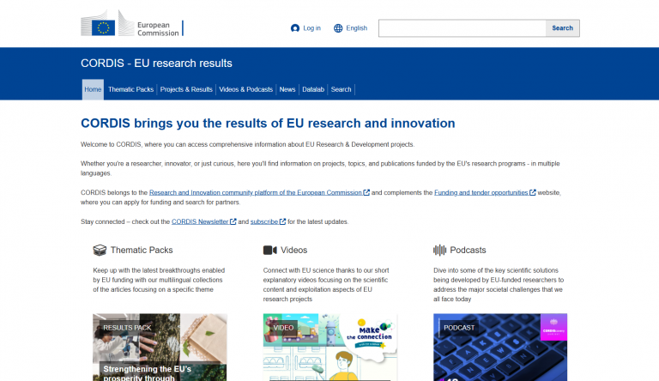Click external link icon beside CORDIS Newsletter

233,222
